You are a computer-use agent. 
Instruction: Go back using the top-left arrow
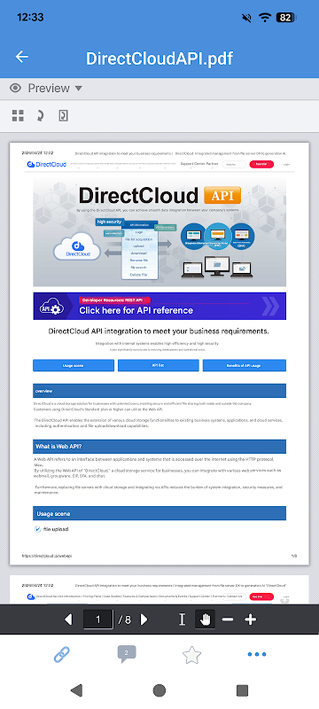click(21, 57)
